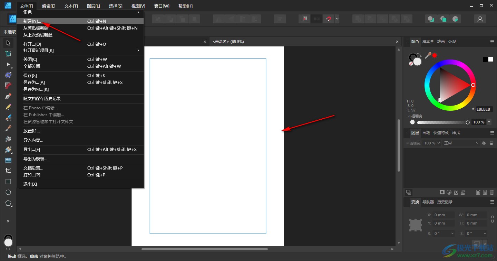Open the 编辑[E] menu
Screen dimensions: 497x261
[49, 6]
